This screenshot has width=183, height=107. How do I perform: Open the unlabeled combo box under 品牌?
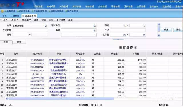coord(79,35)
